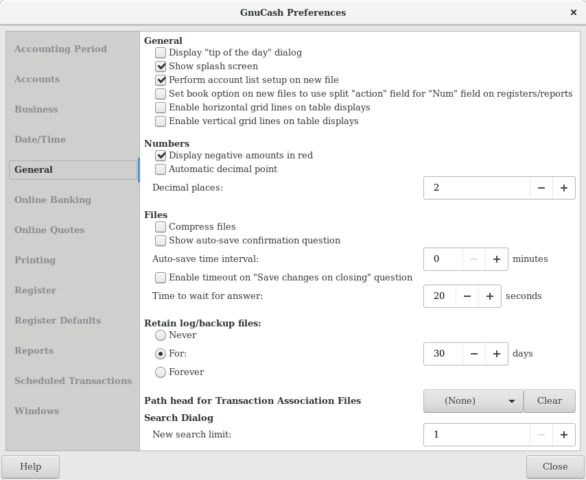Click the Decimal places number field
This screenshot has height=480, width=586.
[476, 188]
